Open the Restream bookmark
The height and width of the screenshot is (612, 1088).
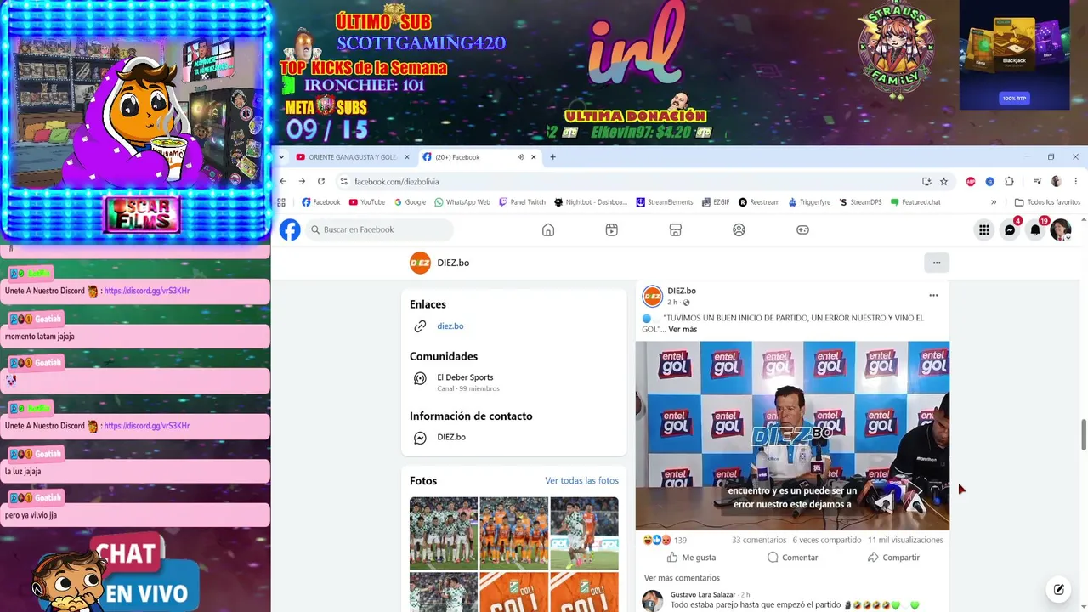pyautogui.click(x=759, y=202)
